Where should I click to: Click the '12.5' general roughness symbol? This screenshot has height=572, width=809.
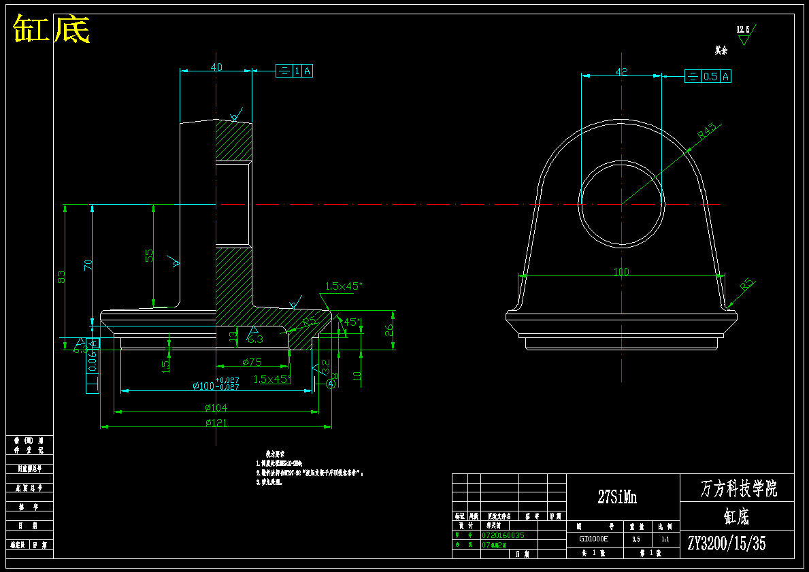coord(746,33)
